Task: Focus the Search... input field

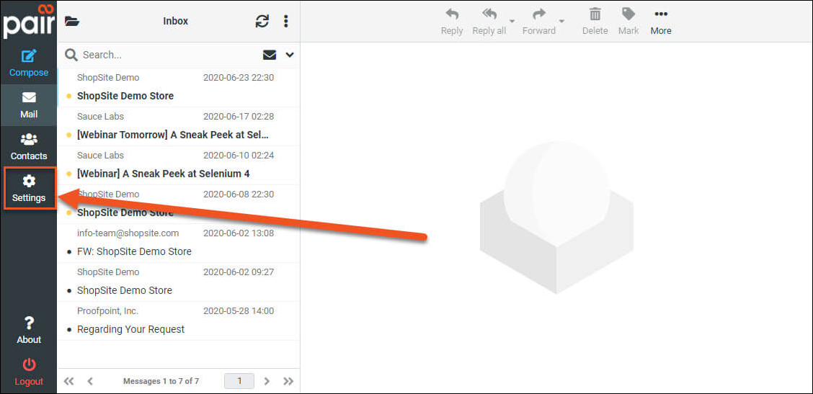Action: (x=169, y=55)
